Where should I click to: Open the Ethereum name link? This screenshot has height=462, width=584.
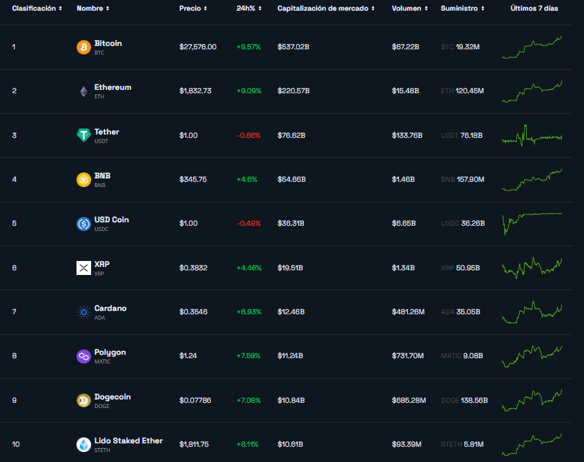(113, 87)
